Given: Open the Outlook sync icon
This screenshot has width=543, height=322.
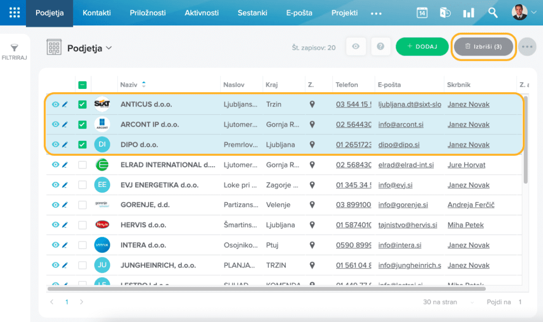Looking at the screenshot, I should pos(445,13).
